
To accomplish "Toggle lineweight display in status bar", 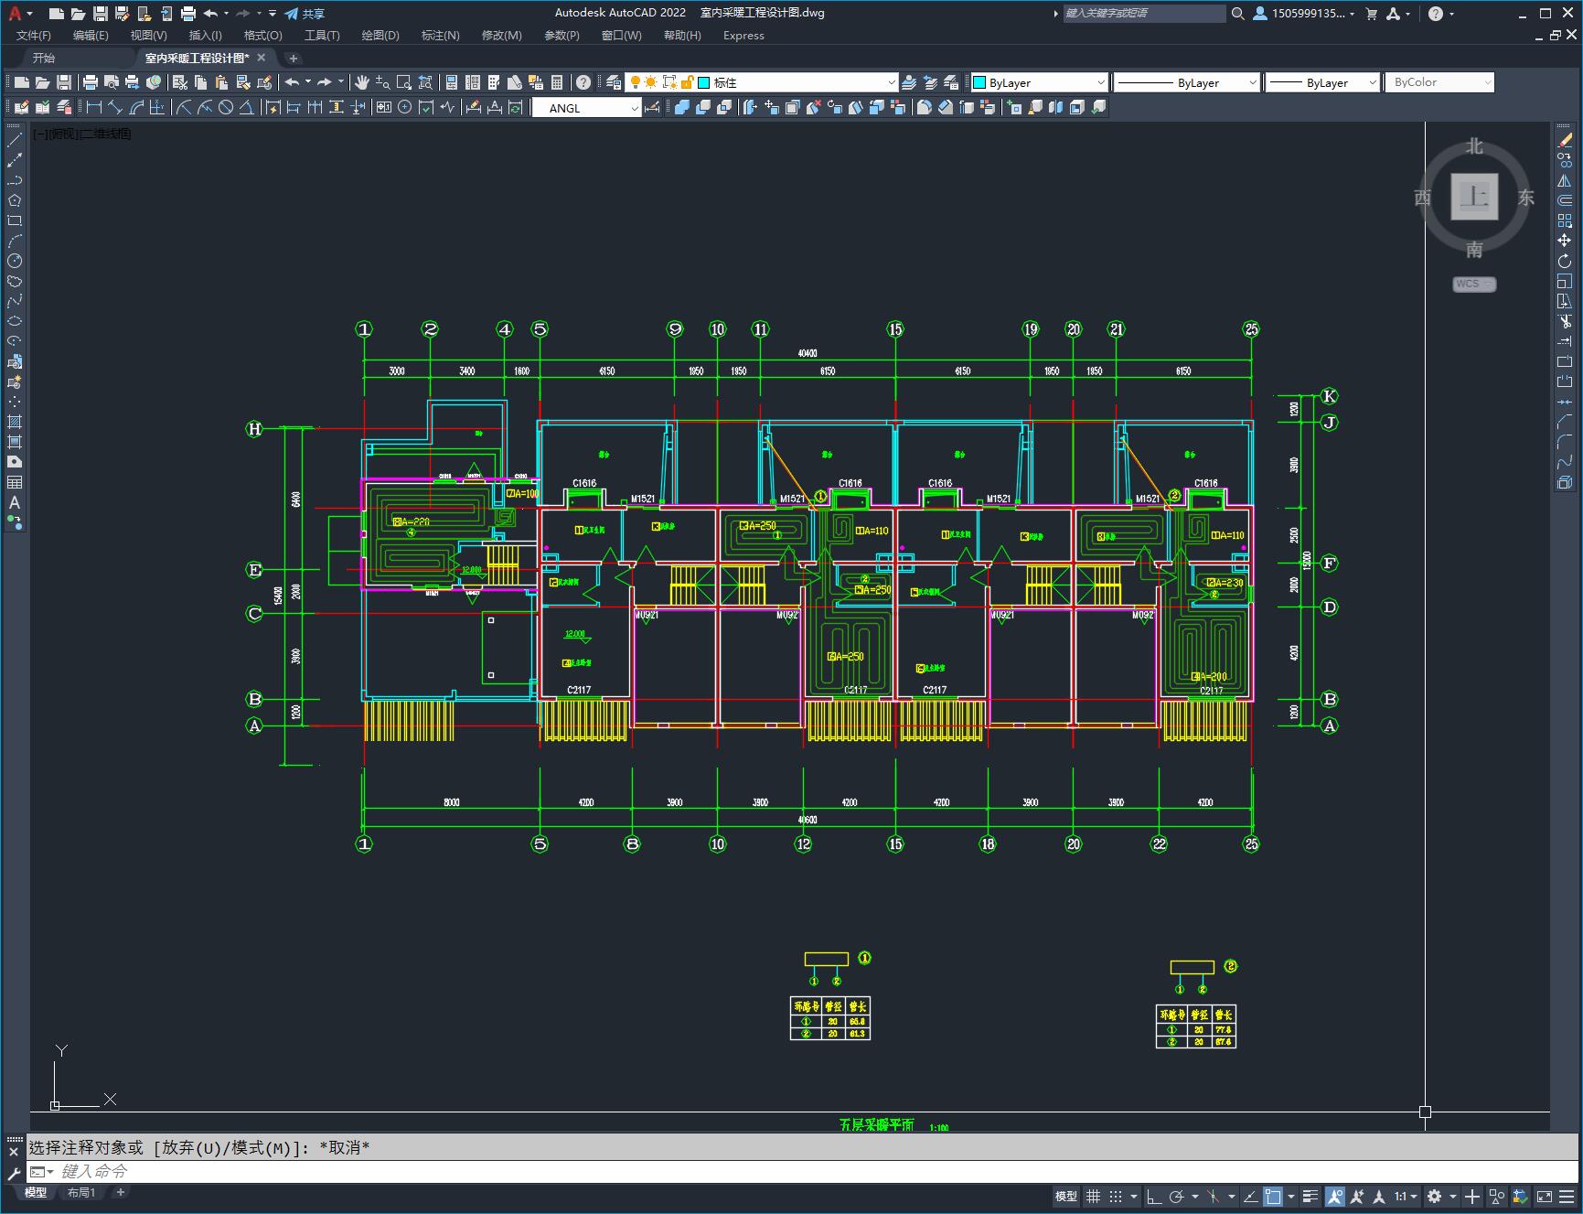I will pos(1310,1197).
